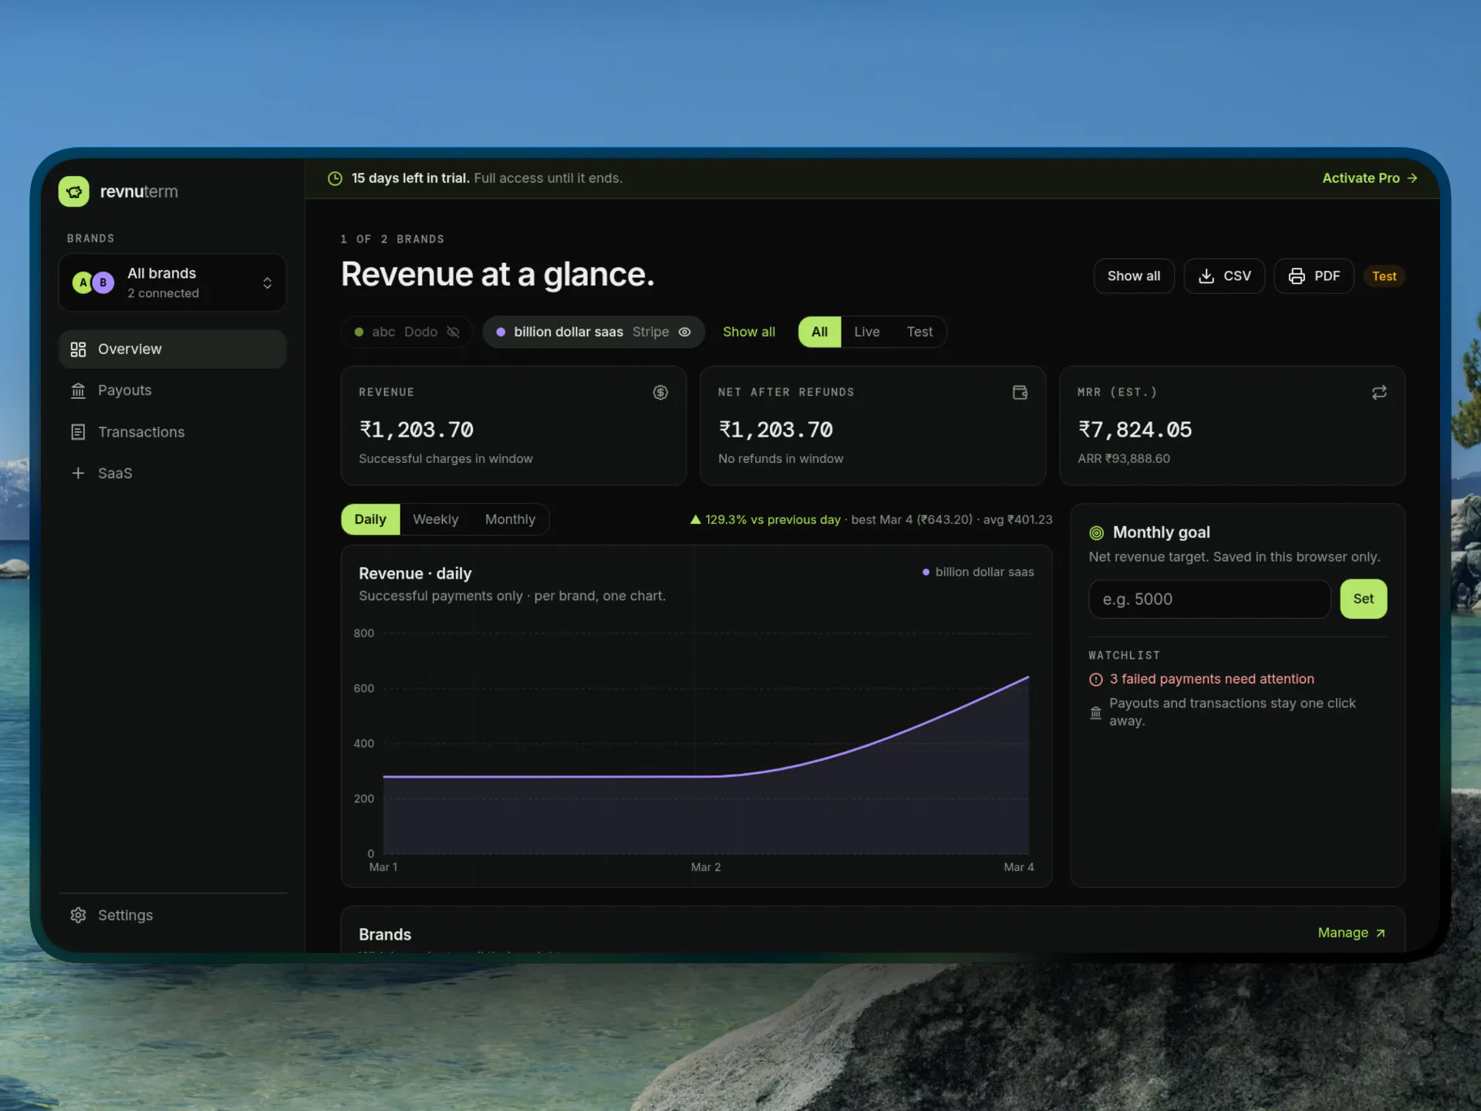Click the Mar 4 chart axis label

1018,868
